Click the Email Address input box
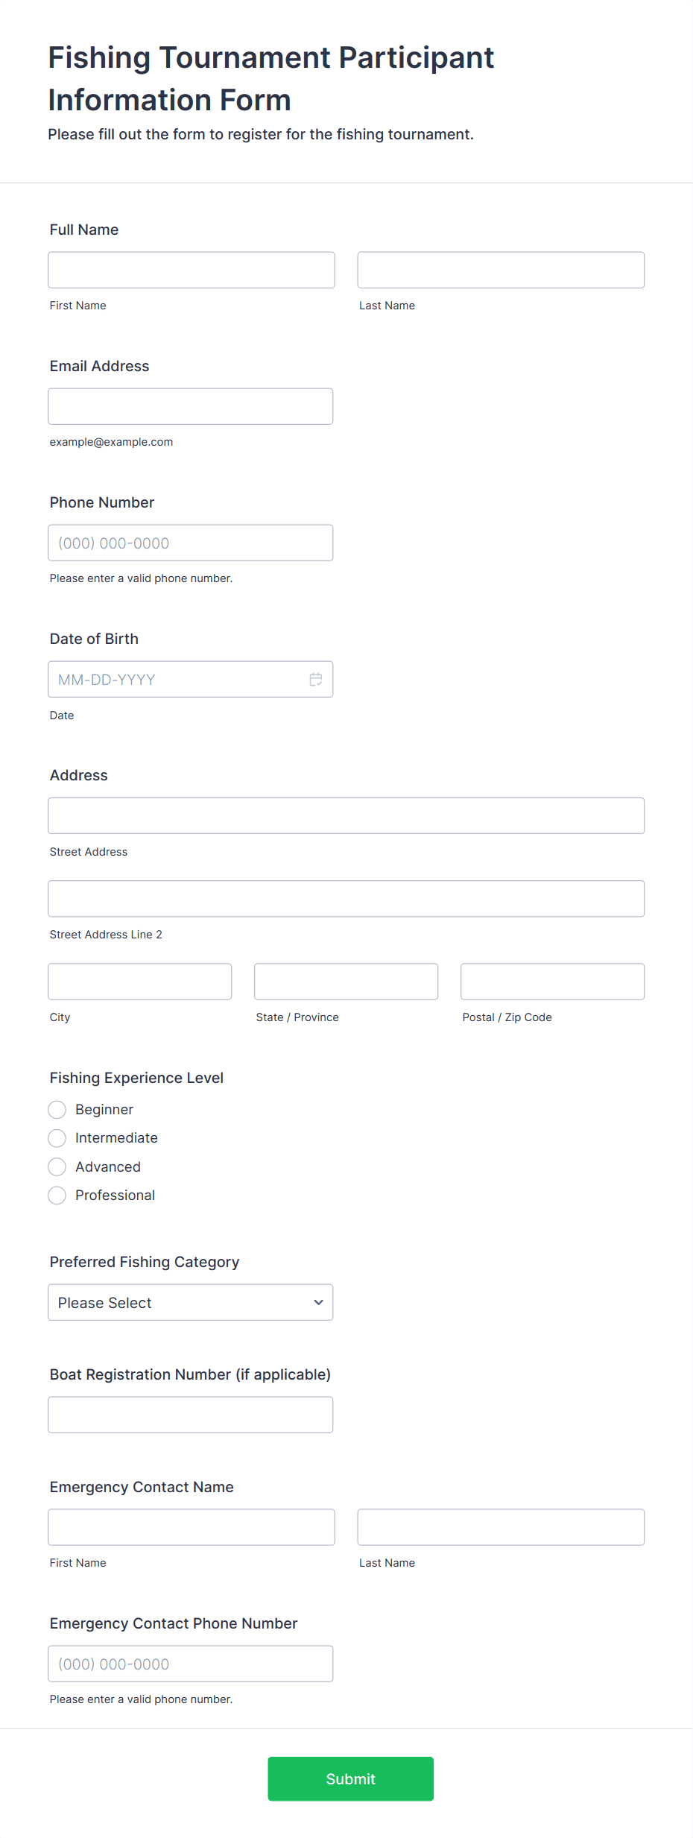The width and height of the screenshot is (693, 1838). (x=190, y=405)
